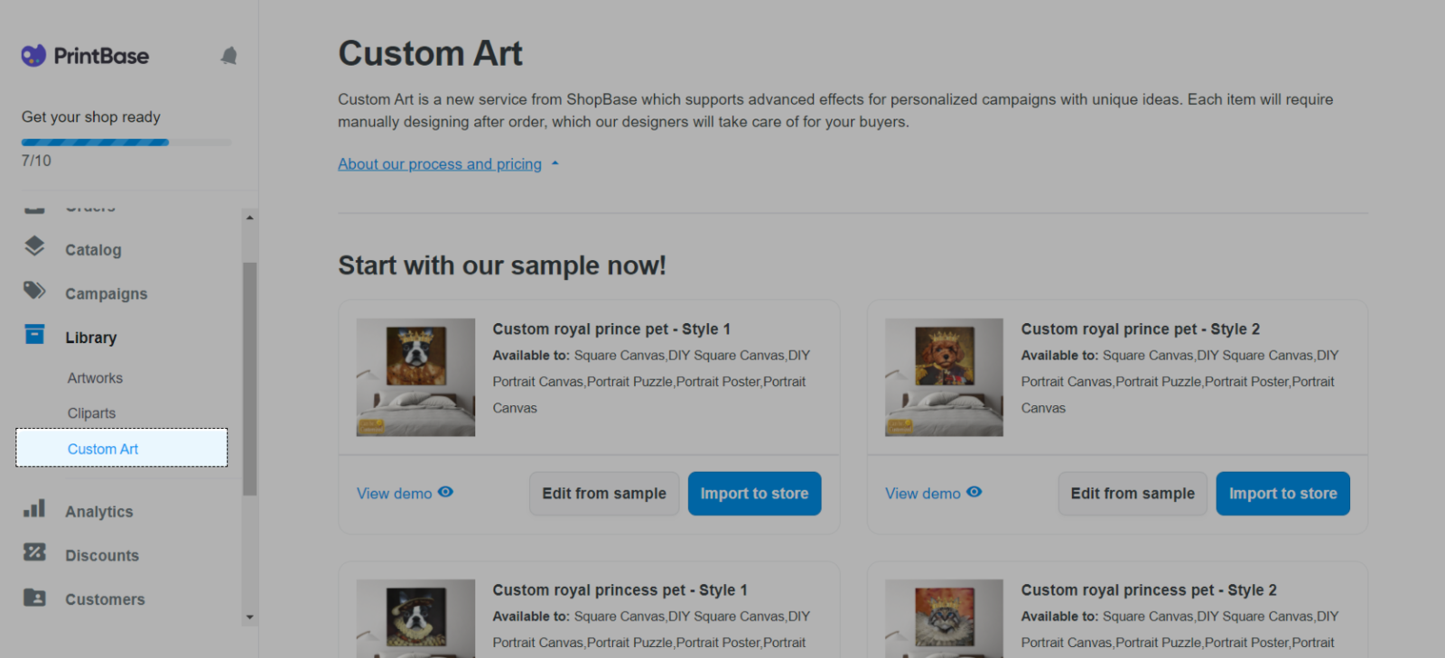The image size is (1445, 658).
Task: Click eye icon beside Style 1 View demo
Action: point(445,493)
